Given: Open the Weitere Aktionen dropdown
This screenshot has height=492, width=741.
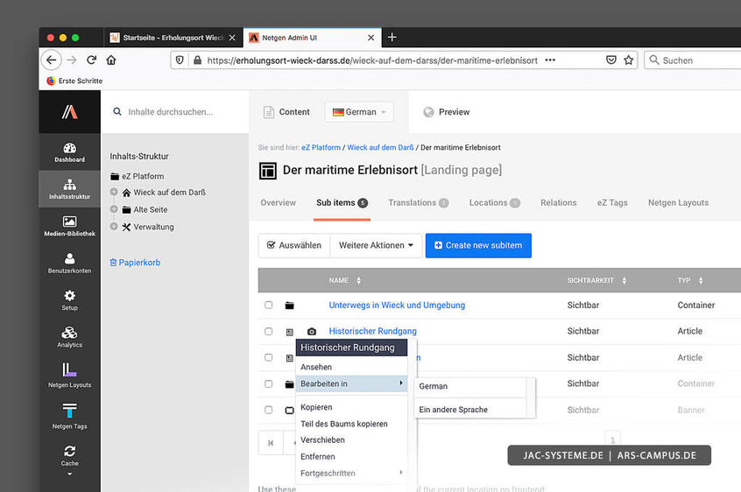Looking at the screenshot, I should click(376, 245).
